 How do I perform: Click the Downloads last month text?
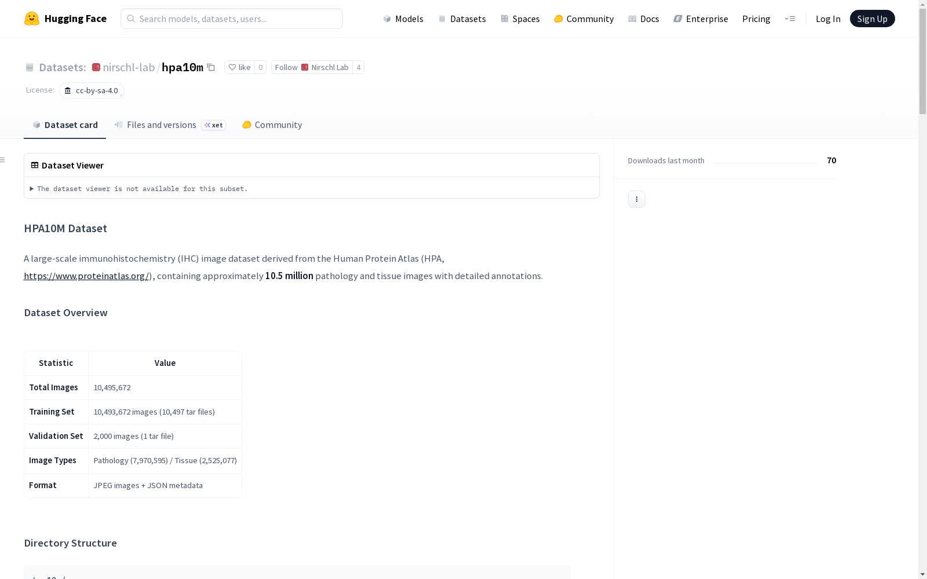coord(666,160)
